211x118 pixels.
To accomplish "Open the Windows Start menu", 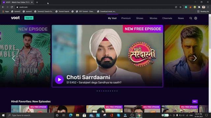I will click(3, 115).
